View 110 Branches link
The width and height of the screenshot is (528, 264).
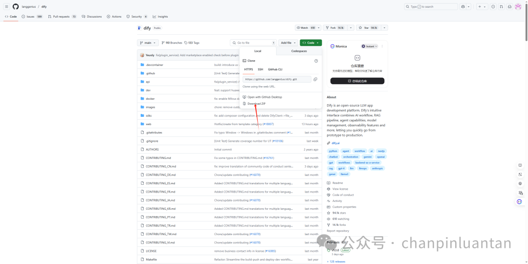tap(172, 43)
